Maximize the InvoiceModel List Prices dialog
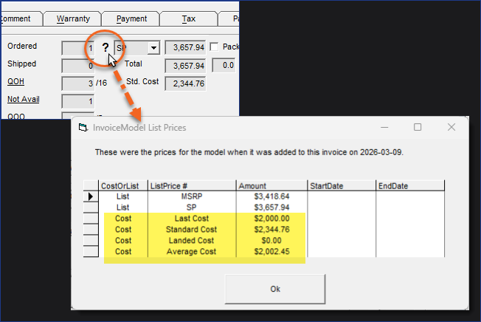481x322 pixels. 418,127
